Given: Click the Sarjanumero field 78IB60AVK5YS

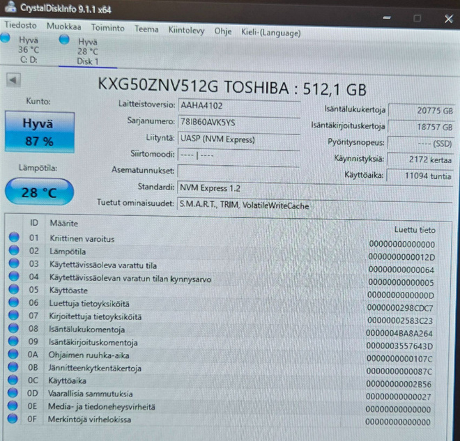Looking at the screenshot, I should point(239,123).
